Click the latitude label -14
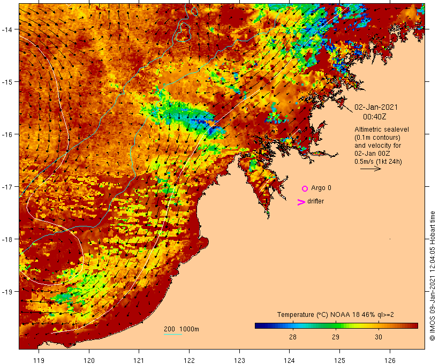Viewport: 439px width, 364px height. pyautogui.click(x=7, y=29)
